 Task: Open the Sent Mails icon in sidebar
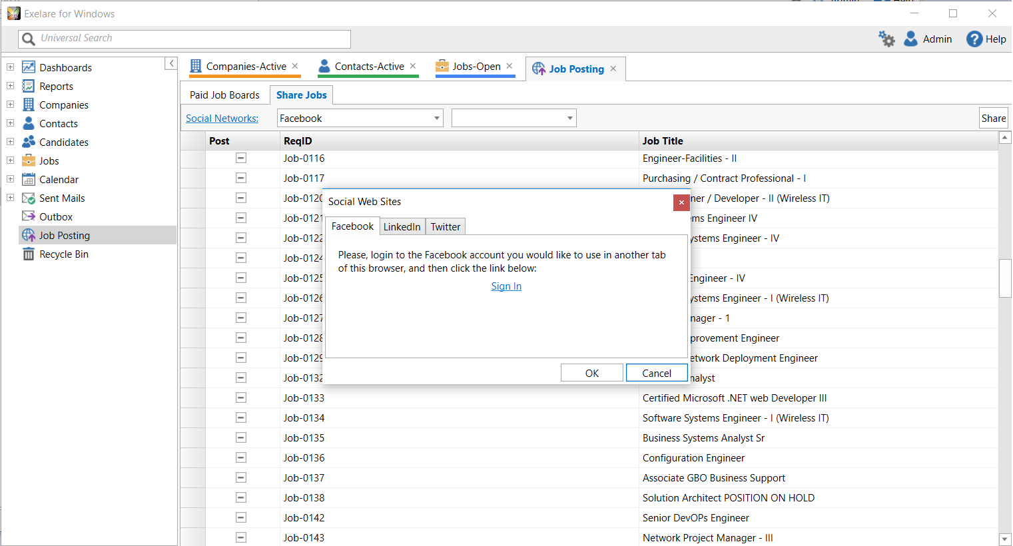(29, 198)
